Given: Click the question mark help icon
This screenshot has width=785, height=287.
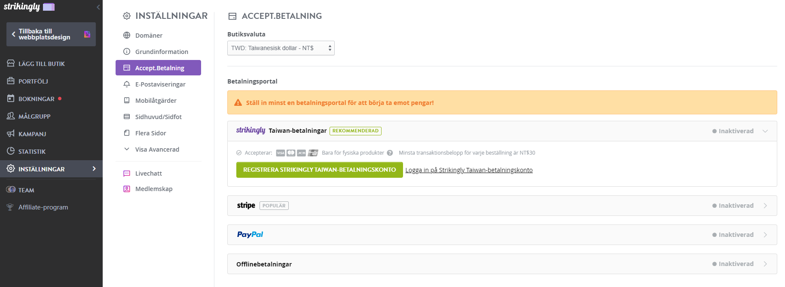Looking at the screenshot, I should [390, 153].
